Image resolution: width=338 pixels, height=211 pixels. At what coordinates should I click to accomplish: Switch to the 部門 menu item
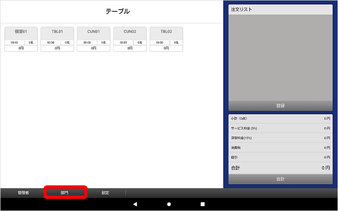pyautogui.click(x=65, y=193)
